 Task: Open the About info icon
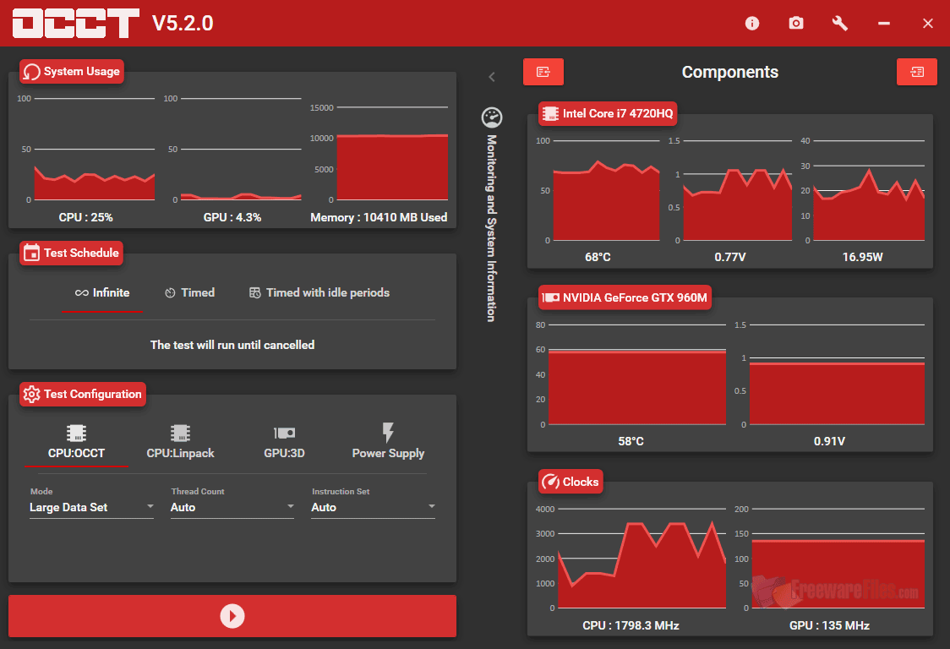tap(752, 23)
